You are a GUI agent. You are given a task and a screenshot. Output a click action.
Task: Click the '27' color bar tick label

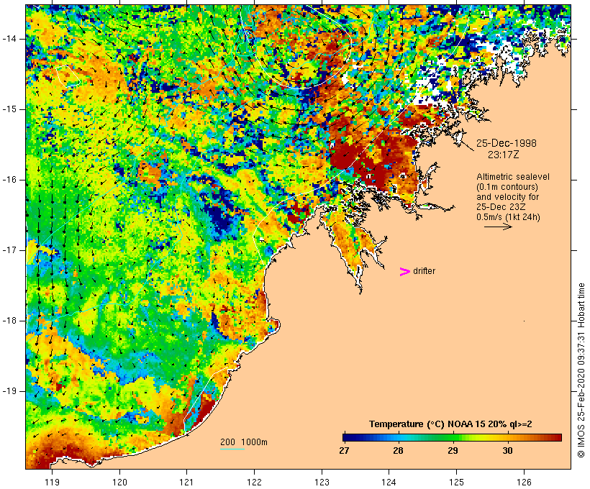click(344, 450)
